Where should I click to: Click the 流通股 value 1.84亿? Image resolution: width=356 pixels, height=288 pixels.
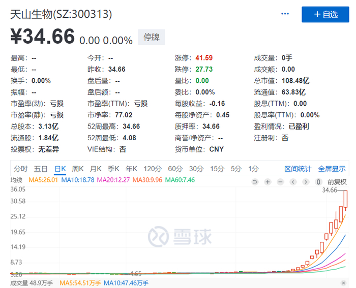tap(48, 138)
